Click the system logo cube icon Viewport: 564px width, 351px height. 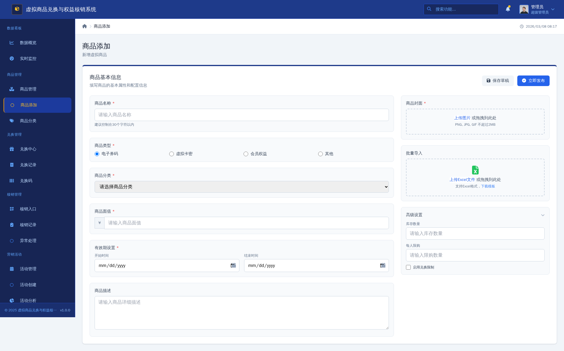[17, 9]
